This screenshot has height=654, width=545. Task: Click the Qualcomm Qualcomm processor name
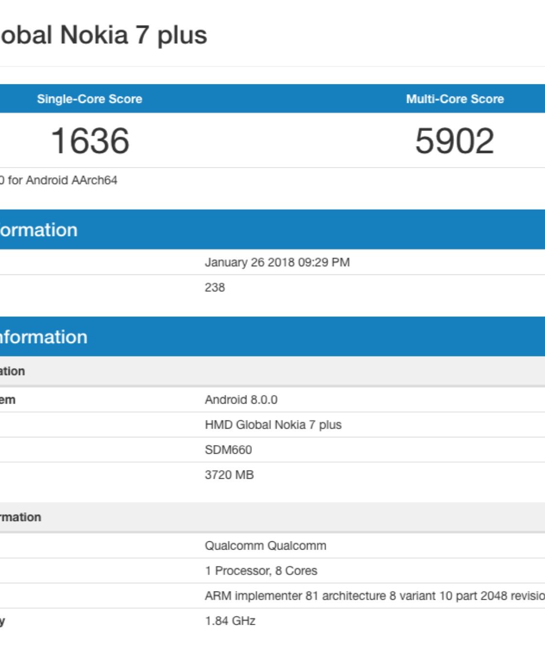tap(265, 546)
